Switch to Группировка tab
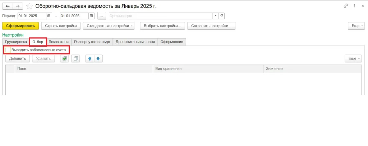368x146 pixels. [16, 42]
